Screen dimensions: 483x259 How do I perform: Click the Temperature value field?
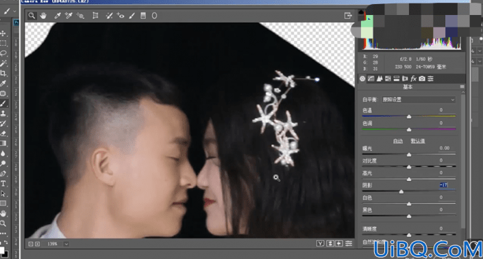pyautogui.click(x=446, y=110)
